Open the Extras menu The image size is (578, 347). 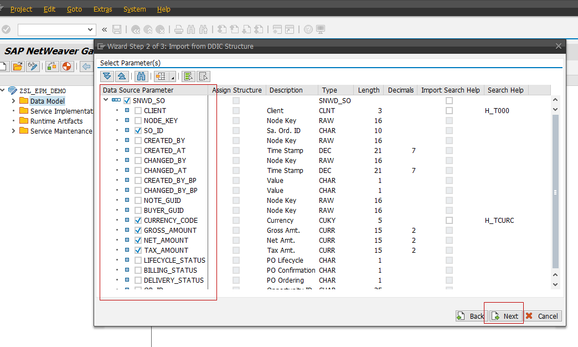pos(102,9)
